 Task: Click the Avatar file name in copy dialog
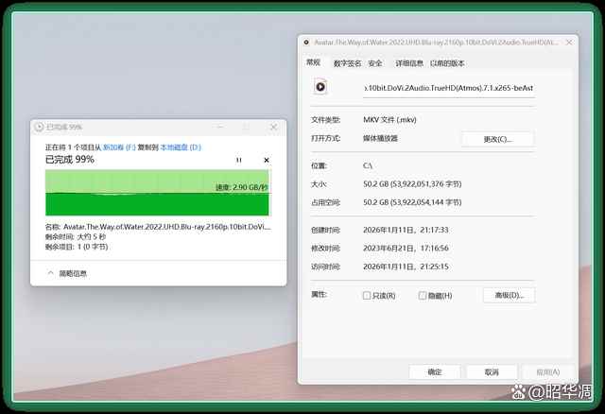coord(167,227)
